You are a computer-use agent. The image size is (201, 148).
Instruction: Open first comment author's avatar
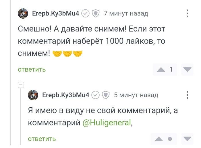[x=23, y=13]
